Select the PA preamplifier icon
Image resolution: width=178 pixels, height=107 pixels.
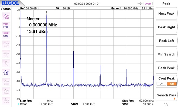[6, 63]
